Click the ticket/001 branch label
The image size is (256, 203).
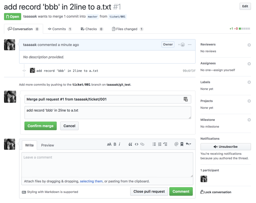[x=117, y=17]
